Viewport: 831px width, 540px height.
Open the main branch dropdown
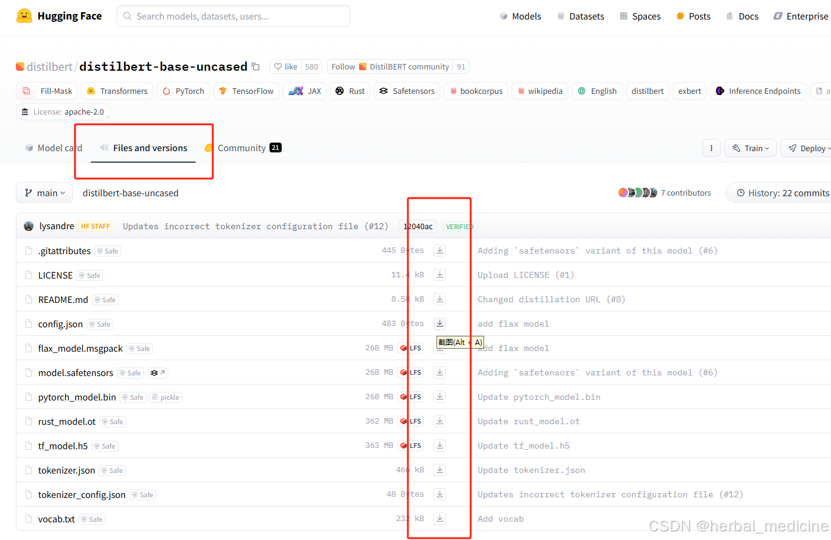[x=45, y=193]
